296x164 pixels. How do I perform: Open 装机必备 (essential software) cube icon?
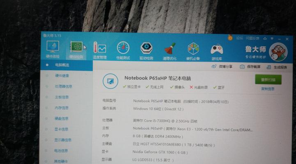193,49
